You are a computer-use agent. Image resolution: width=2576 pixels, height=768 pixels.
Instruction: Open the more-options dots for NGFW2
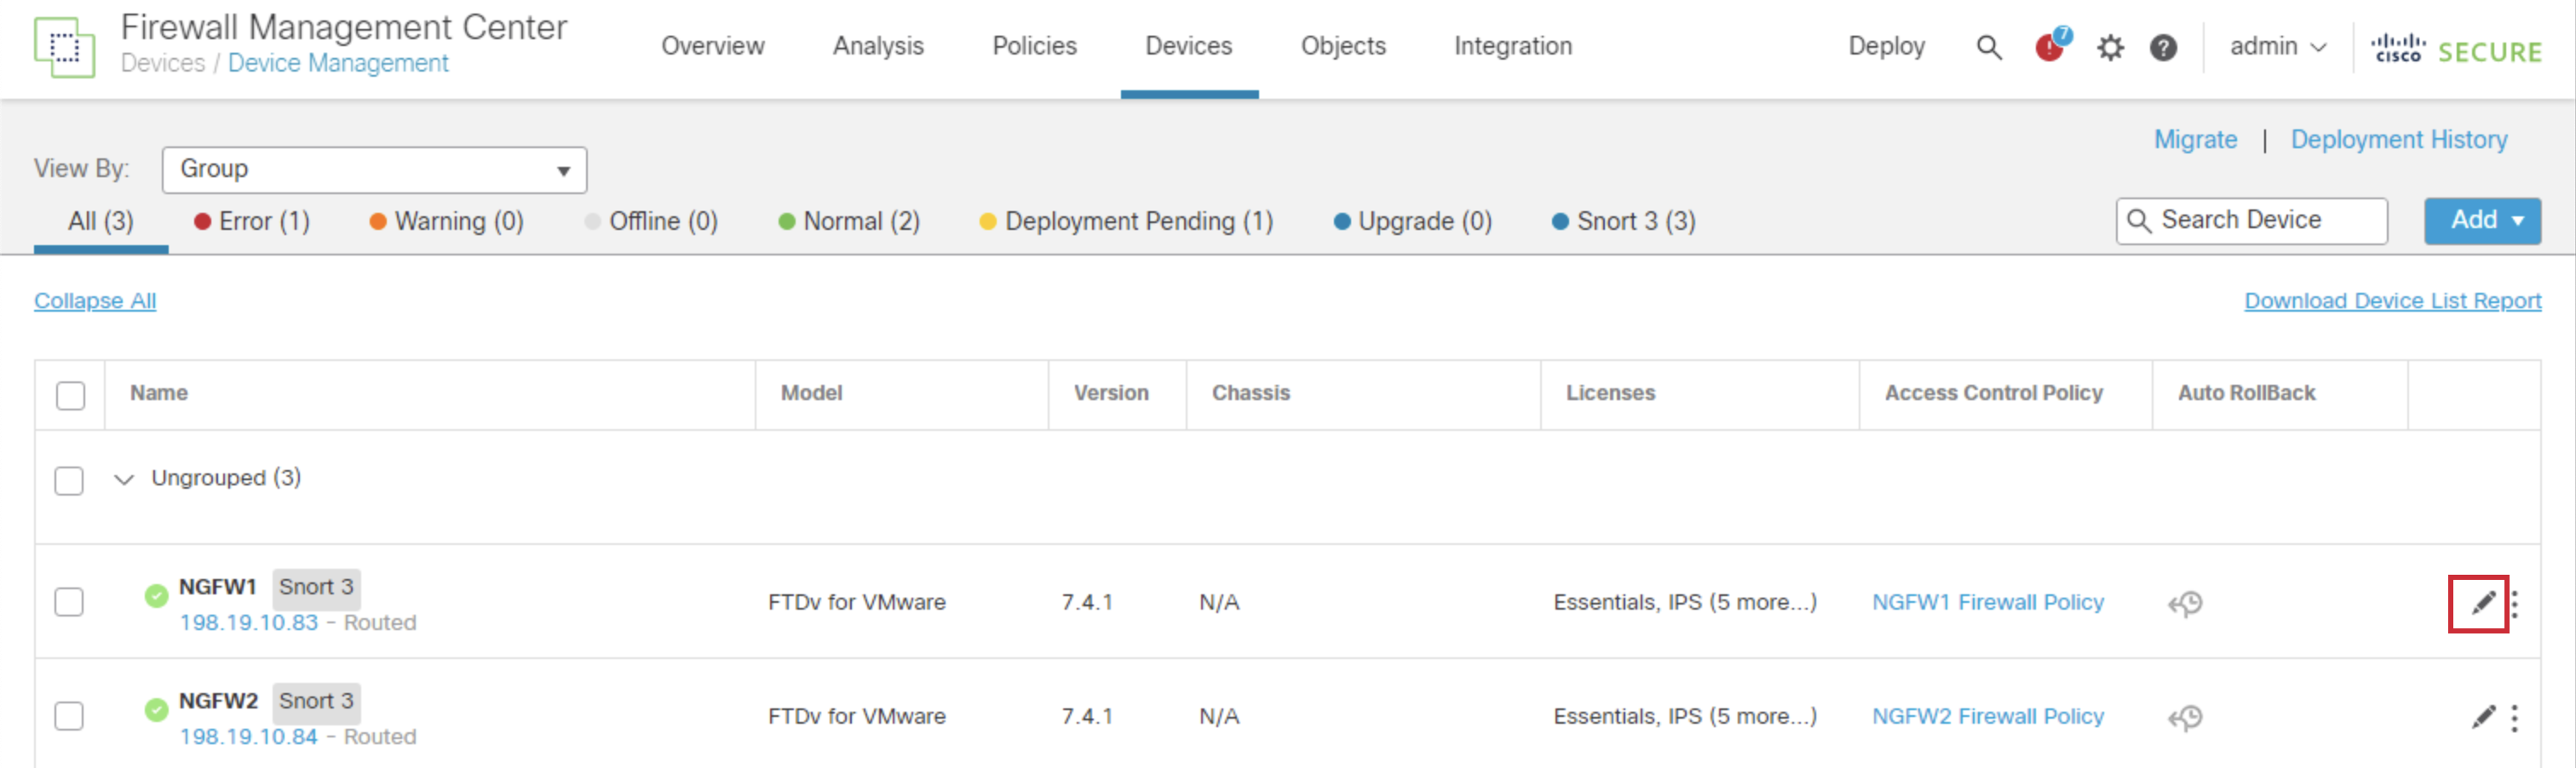(x=2514, y=718)
